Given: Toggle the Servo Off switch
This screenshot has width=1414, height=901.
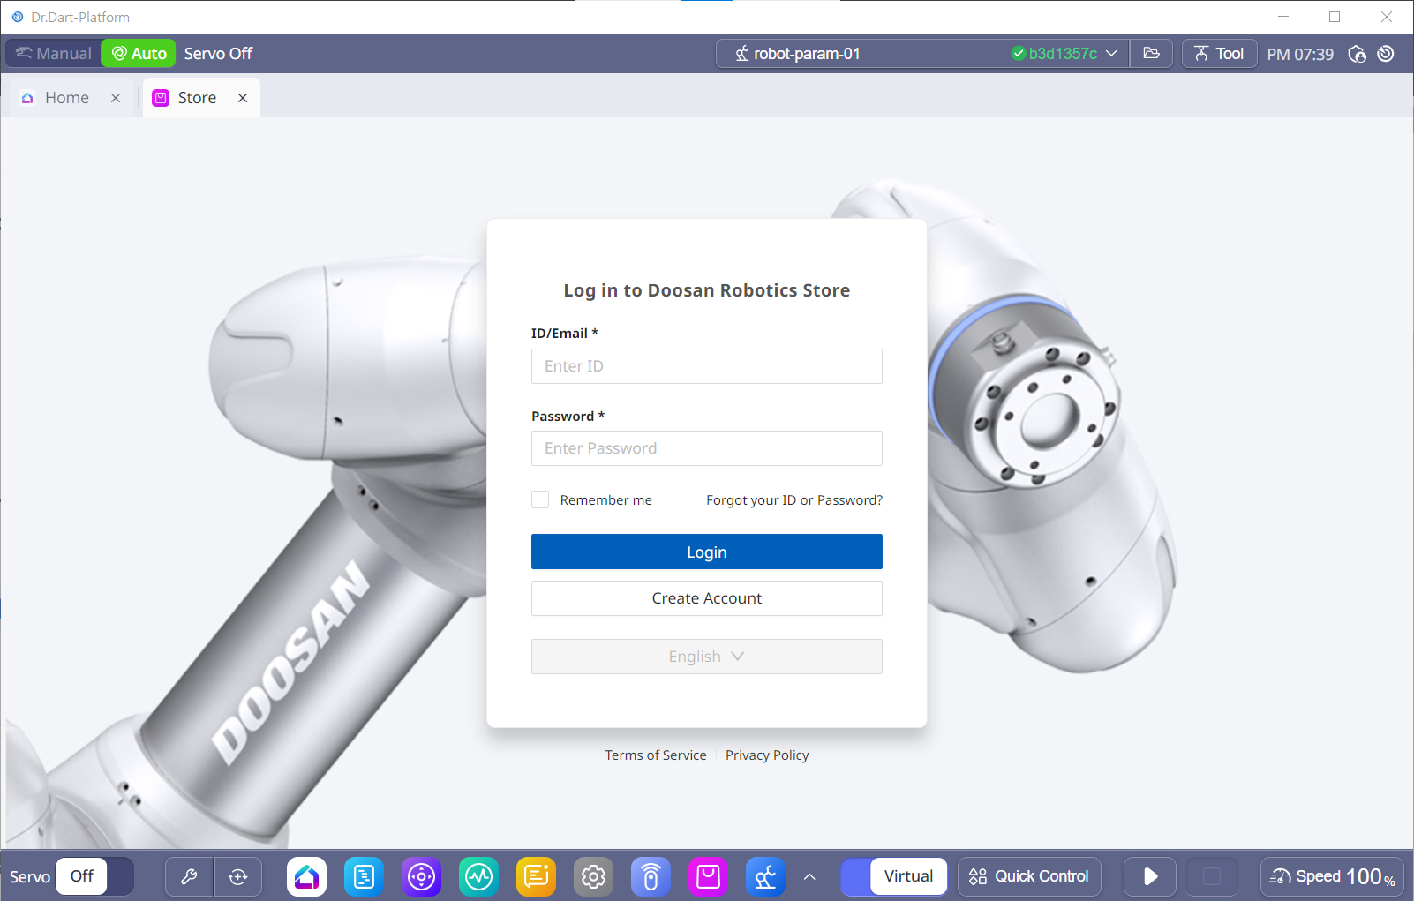Looking at the screenshot, I should (x=94, y=876).
